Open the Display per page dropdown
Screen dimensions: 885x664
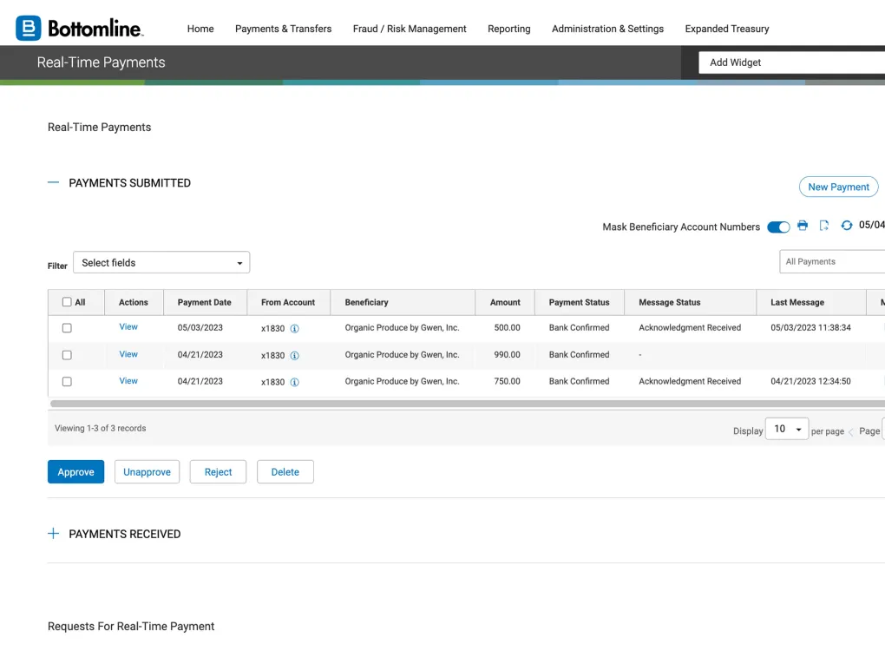pyautogui.click(x=786, y=429)
